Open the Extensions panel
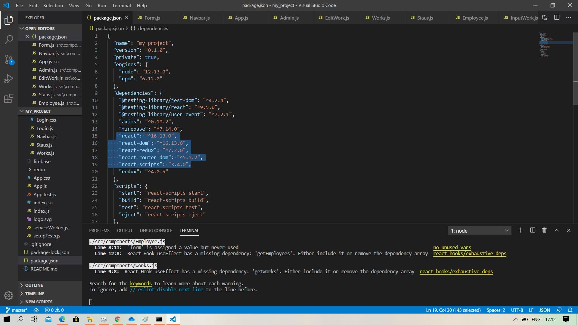This screenshot has height=325, width=578. [x=9, y=98]
